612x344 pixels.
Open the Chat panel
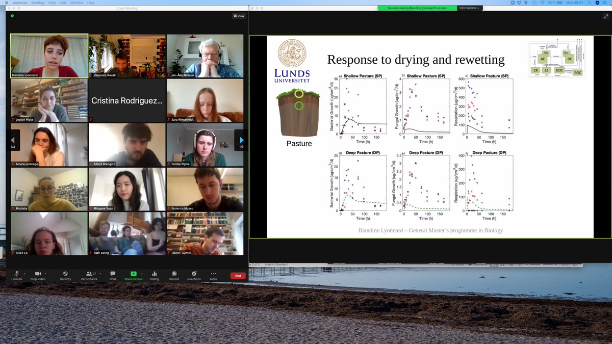click(113, 275)
